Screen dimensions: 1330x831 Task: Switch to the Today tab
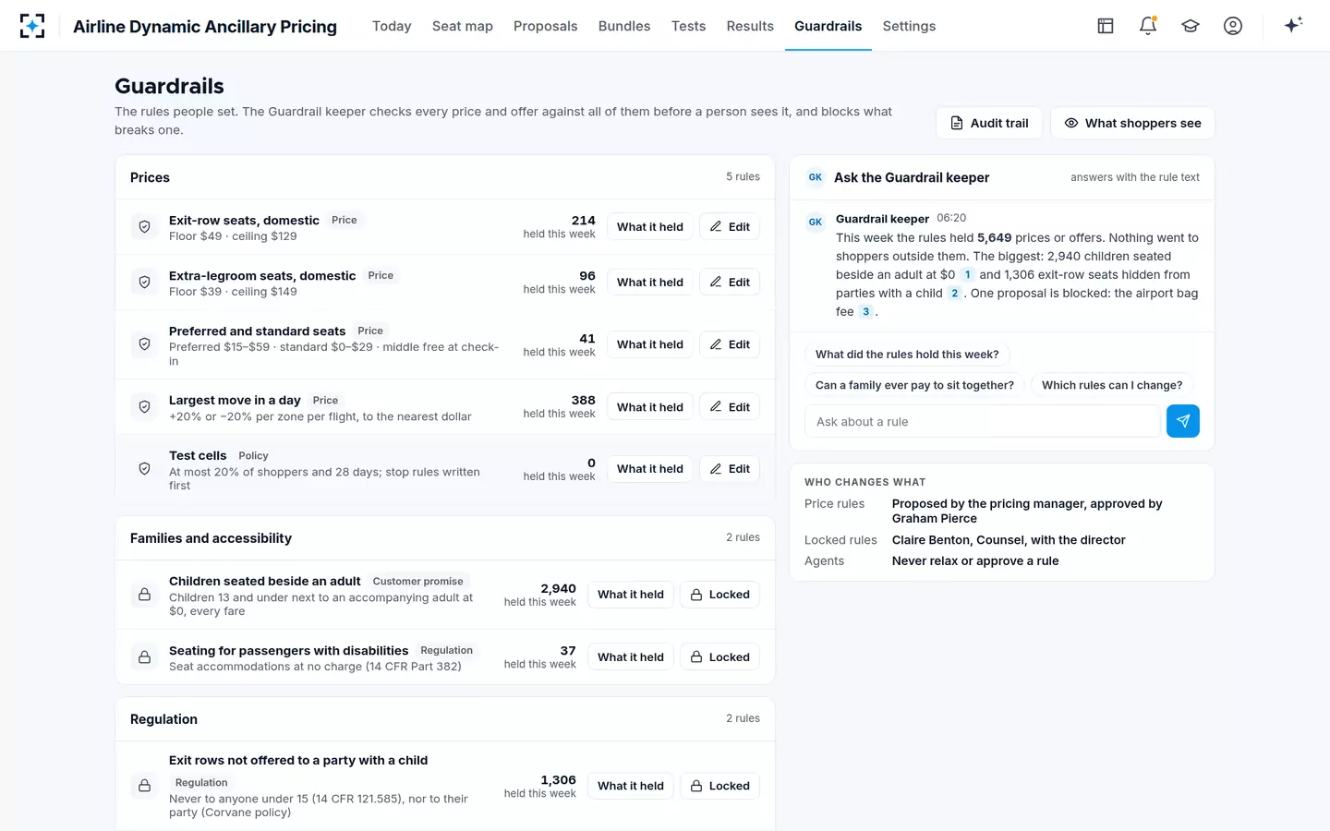click(392, 26)
